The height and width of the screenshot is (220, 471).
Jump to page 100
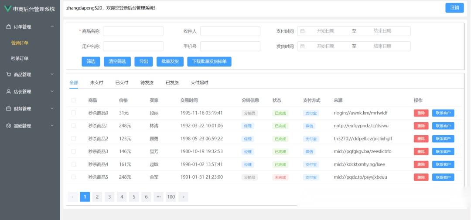(x=171, y=197)
